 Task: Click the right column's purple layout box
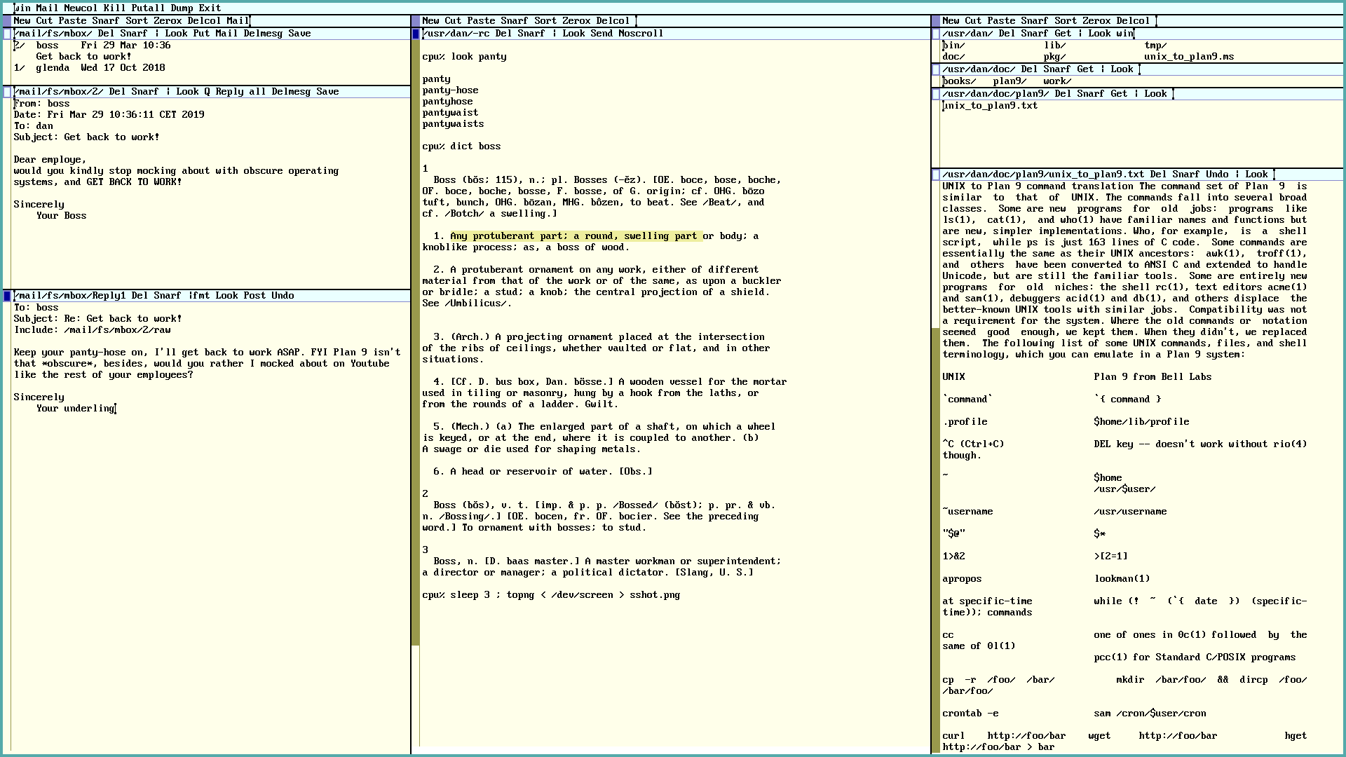(x=936, y=21)
